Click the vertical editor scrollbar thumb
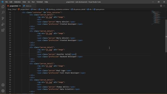The image size is (167, 94). click(166, 36)
